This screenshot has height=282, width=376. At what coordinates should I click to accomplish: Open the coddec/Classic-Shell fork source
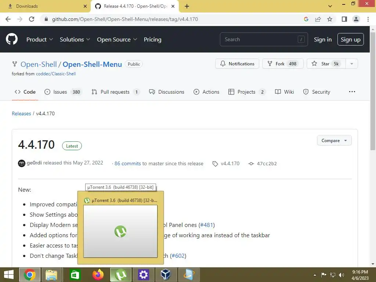(x=56, y=74)
